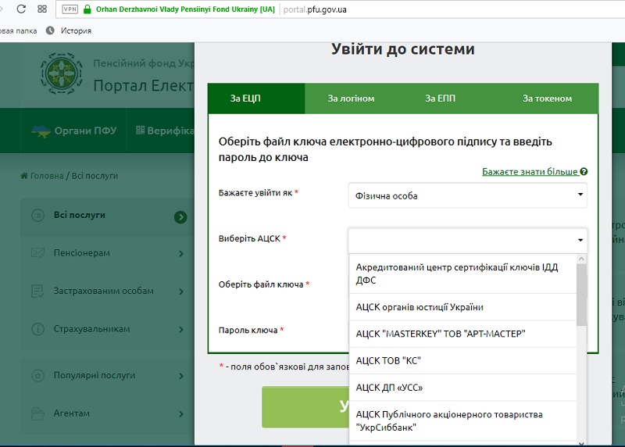Image resolution: width=625 pixels, height=447 pixels.
Task: Click the browser reload page icon
Action: point(20,9)
